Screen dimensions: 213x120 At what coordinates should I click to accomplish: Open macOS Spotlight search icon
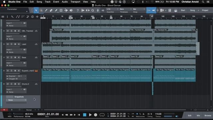pyautogui.click(x=203, y=2)
